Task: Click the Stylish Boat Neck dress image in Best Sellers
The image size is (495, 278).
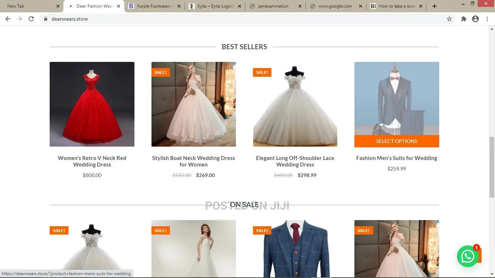Action: click(x=194, y=104)
